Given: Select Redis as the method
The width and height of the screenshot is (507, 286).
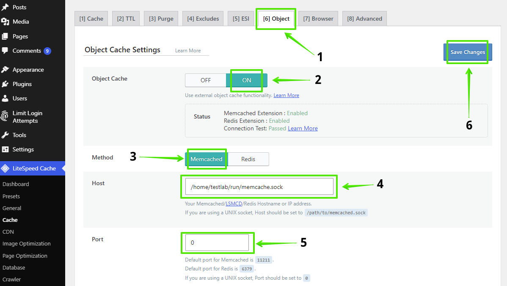Looking at the screenshot, I should click(248, 159).
